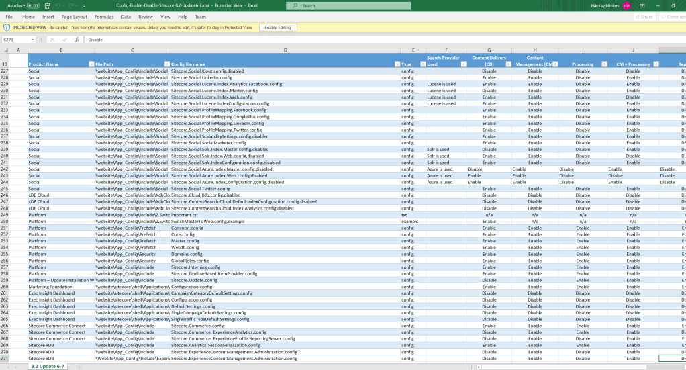Select column D header
The image size is (686, 370).
[285, 51]
